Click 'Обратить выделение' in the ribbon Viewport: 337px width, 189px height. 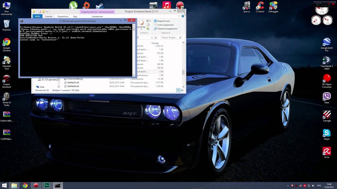[166, 29]
